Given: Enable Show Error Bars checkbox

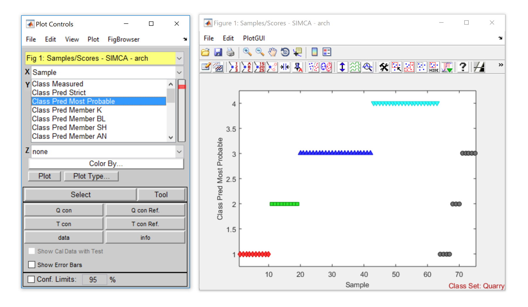Looking at the screenshot, I should click(32, 265).
